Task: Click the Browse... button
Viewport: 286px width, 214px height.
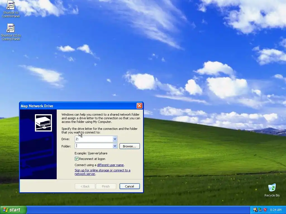Action: (x=130, y=146)
